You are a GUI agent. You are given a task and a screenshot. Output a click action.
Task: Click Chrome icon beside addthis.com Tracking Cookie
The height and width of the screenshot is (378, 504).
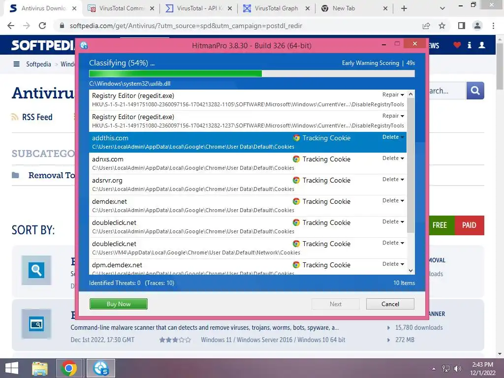tap(296, 138)
